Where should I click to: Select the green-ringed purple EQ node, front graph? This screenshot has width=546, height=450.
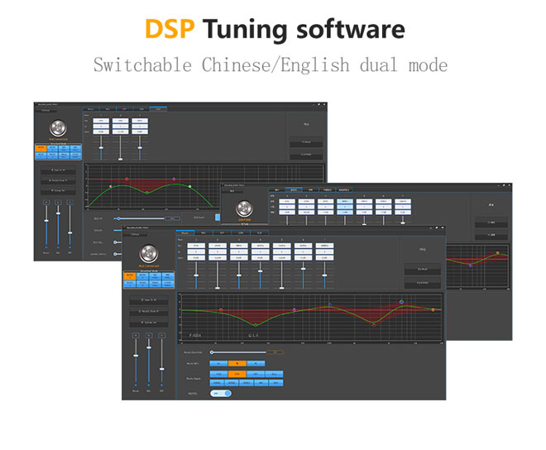(x=401, y=302)
